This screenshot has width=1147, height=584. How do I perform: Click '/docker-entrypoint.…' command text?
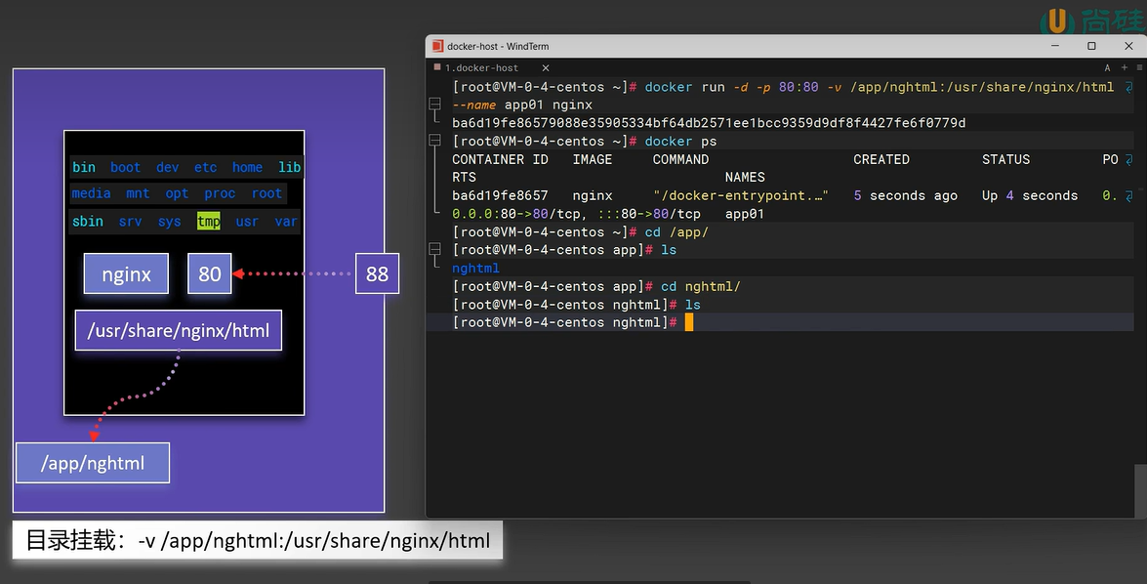click(740, 195)
